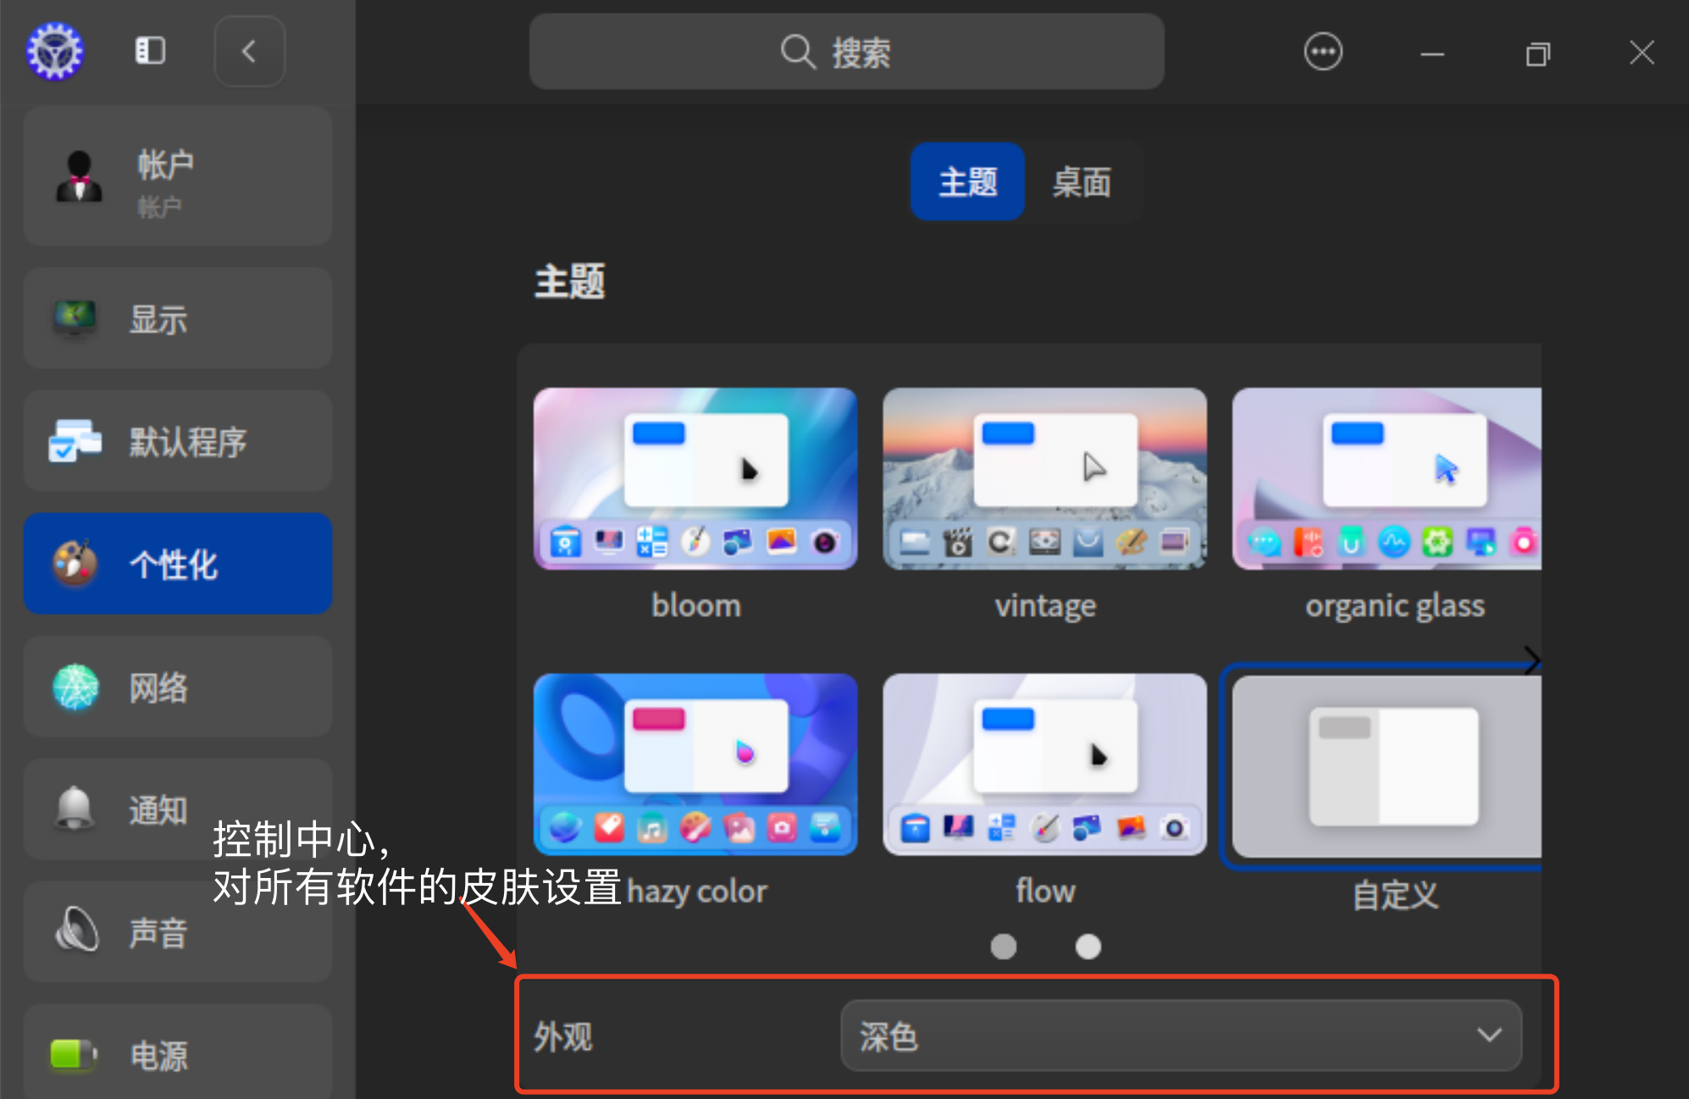
Task: Switch to the 桌面 tab
Action: tap(1082, 182)
